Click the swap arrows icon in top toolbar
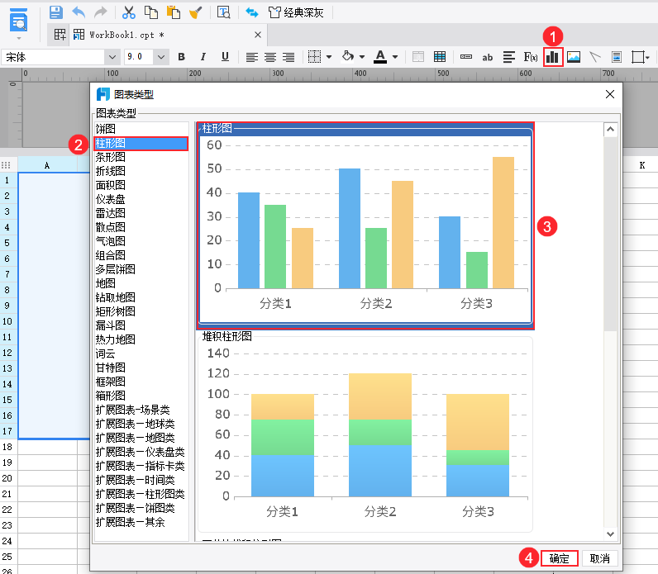 (252, 12)
